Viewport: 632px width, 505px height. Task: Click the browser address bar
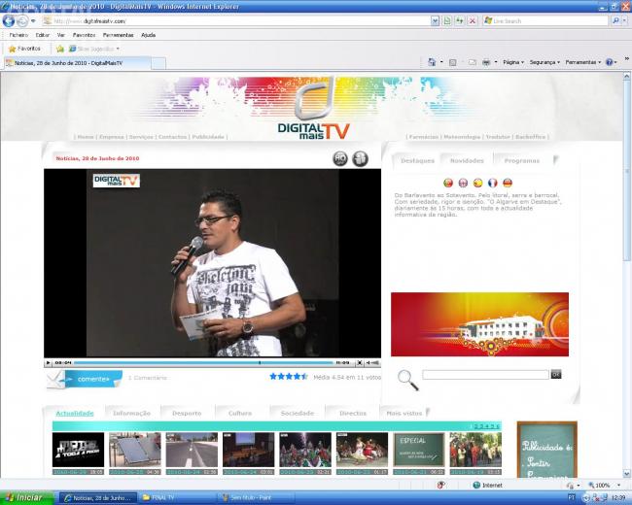[236, 20]
